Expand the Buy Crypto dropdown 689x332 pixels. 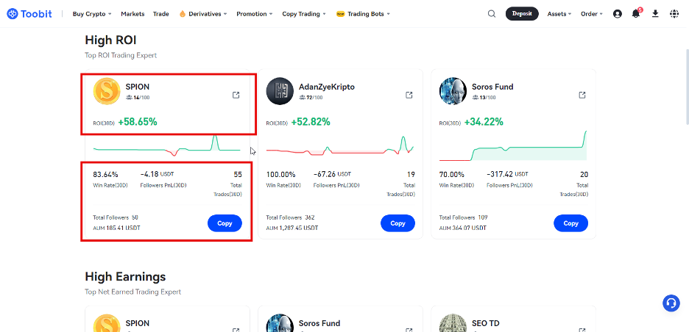click(92, 14)
